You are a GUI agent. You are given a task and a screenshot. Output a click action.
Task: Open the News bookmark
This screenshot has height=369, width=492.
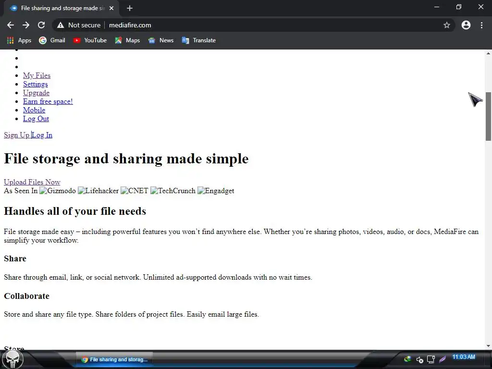(160, 40)
